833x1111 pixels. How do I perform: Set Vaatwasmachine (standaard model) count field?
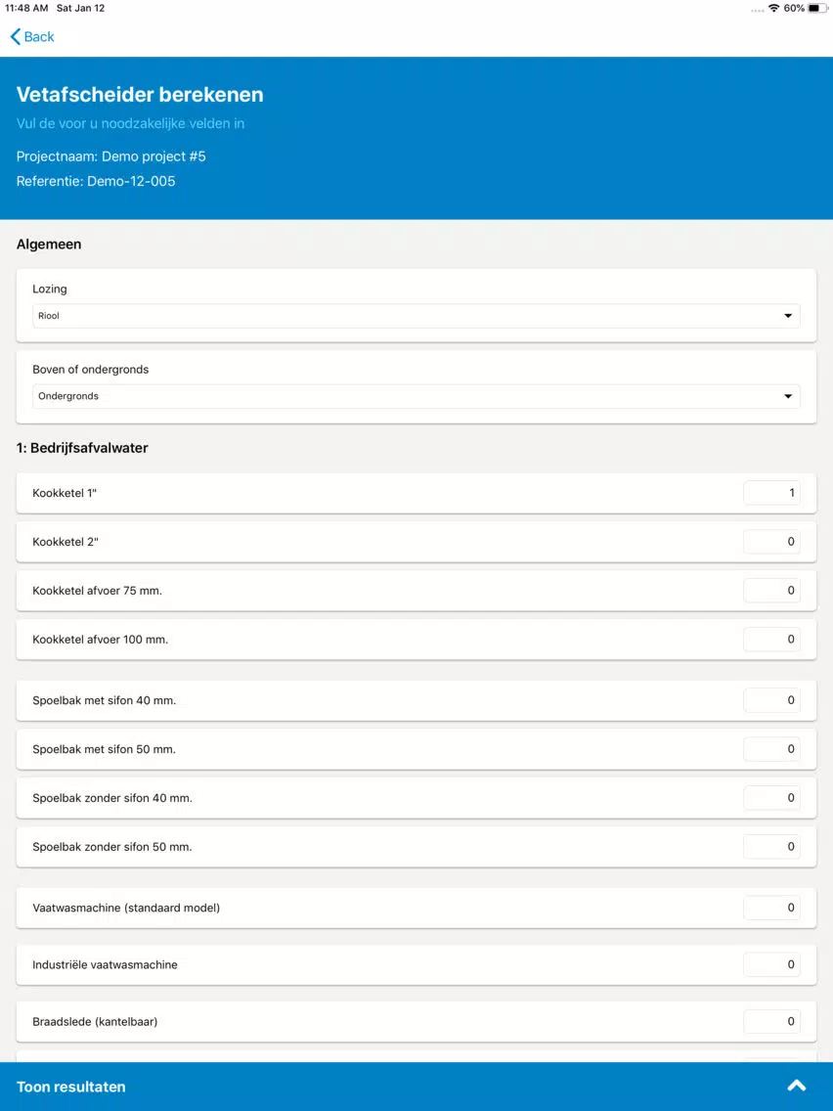point(771,908)
